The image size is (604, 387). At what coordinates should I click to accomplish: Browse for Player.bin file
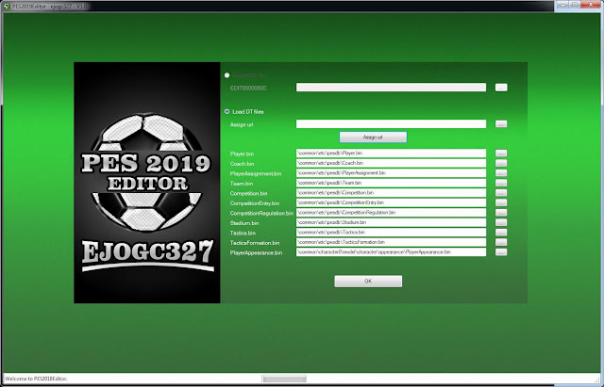coord(501,153)
